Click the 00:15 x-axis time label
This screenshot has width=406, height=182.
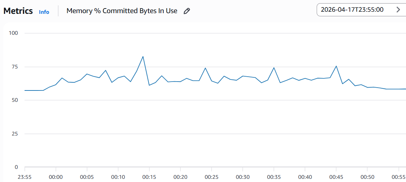pos(149,177)
